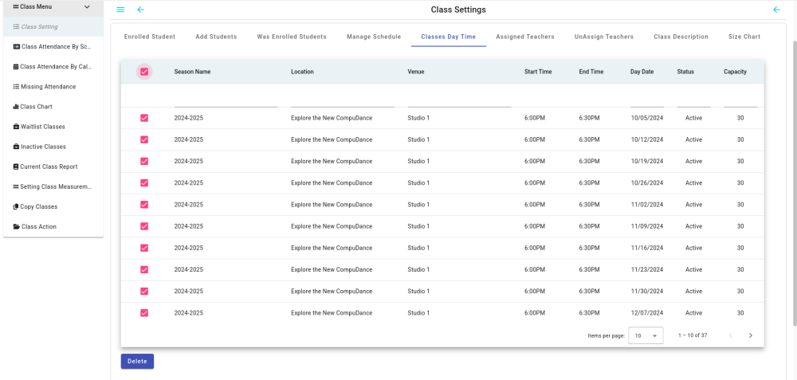Click the Copy Classes copy icon
797x380 pixels.
click(x=16, y=207)
